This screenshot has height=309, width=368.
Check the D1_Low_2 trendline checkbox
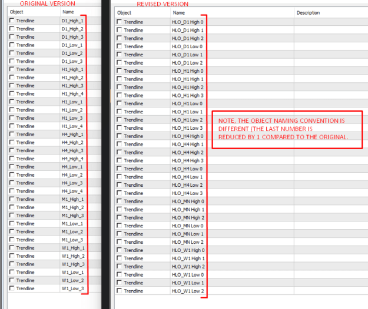[12, 53]
